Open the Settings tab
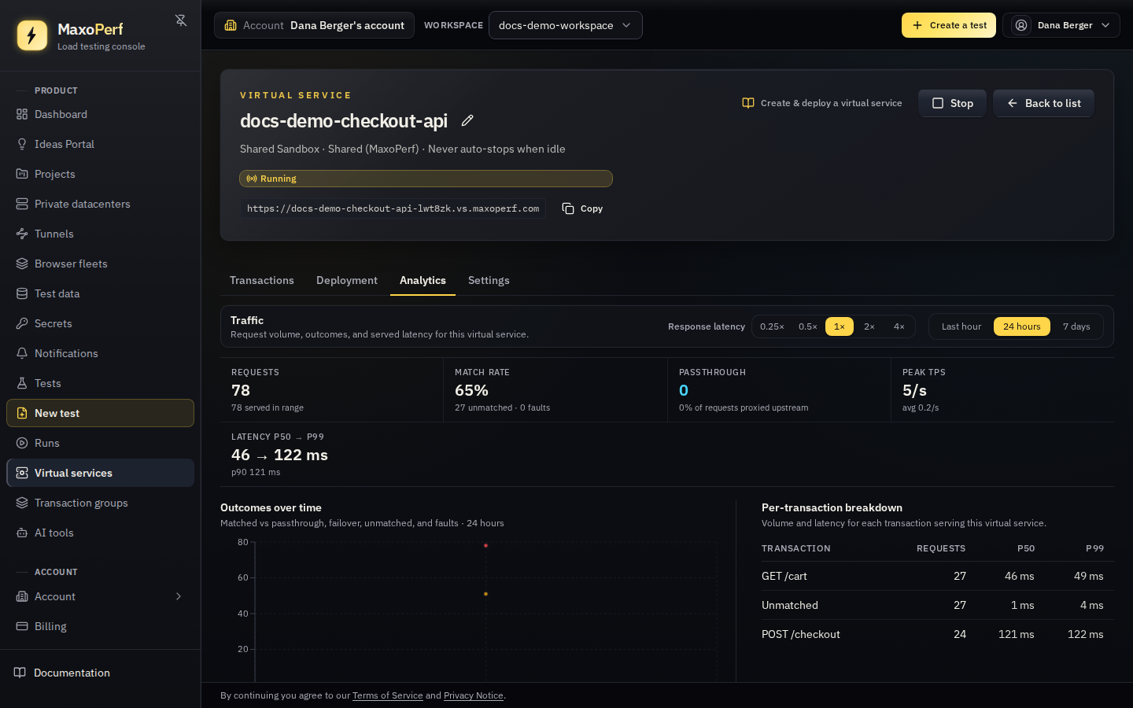 (489, 280)
